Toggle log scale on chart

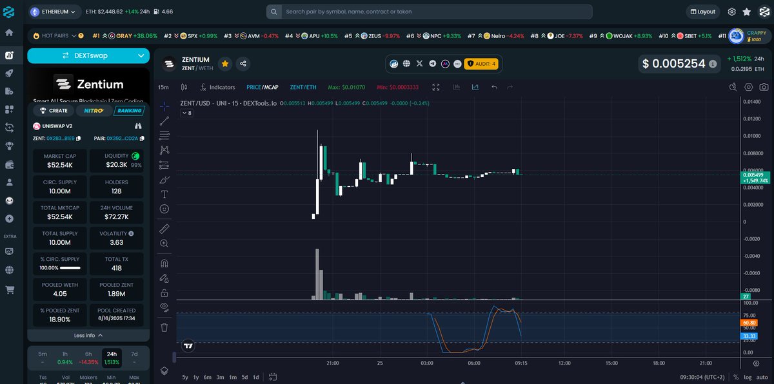(747, 377)
